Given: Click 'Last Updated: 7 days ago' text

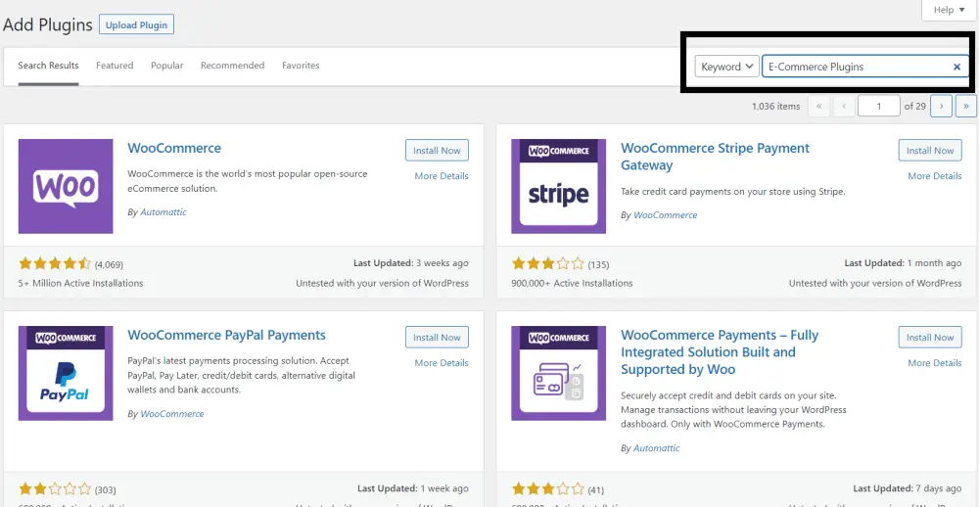Looking at the screenshot, I should [x=908, y=489].
